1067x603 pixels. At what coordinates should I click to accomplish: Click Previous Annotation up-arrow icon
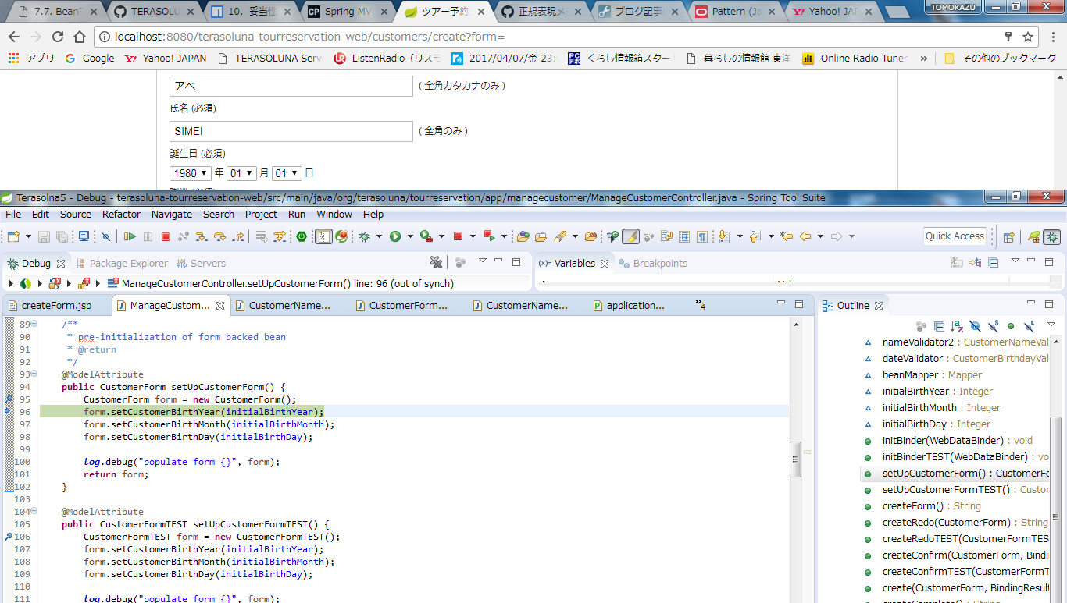pyautogui.click(x=755, y=236)
